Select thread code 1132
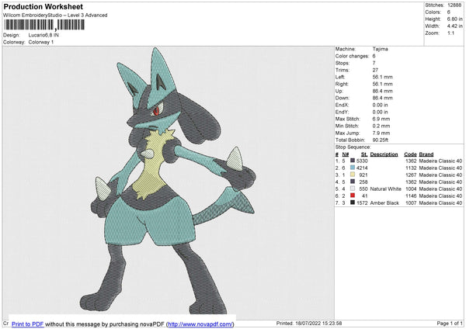This screenshot has width=466, height=329. click(x=411, y=168)
